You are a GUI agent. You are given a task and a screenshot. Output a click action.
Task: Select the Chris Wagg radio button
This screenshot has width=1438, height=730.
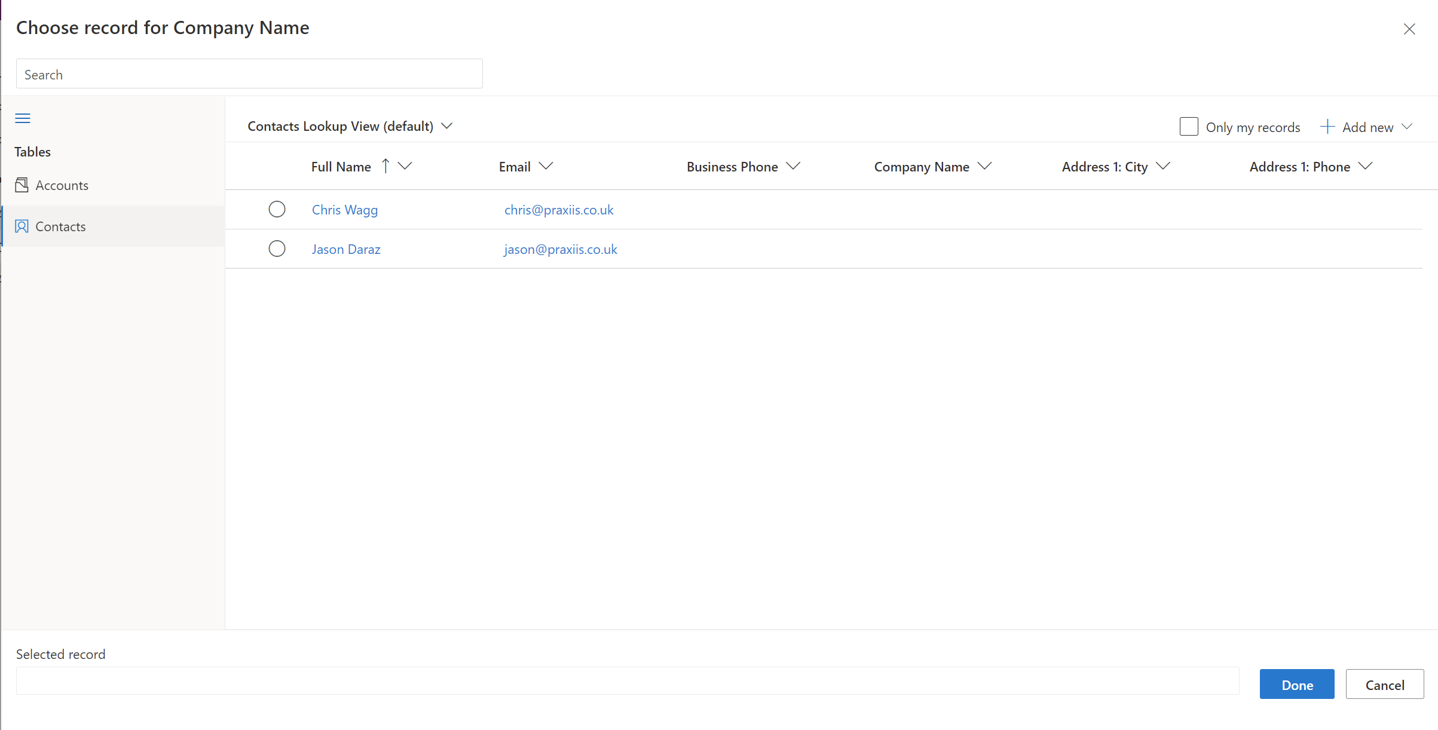point(277,209)
